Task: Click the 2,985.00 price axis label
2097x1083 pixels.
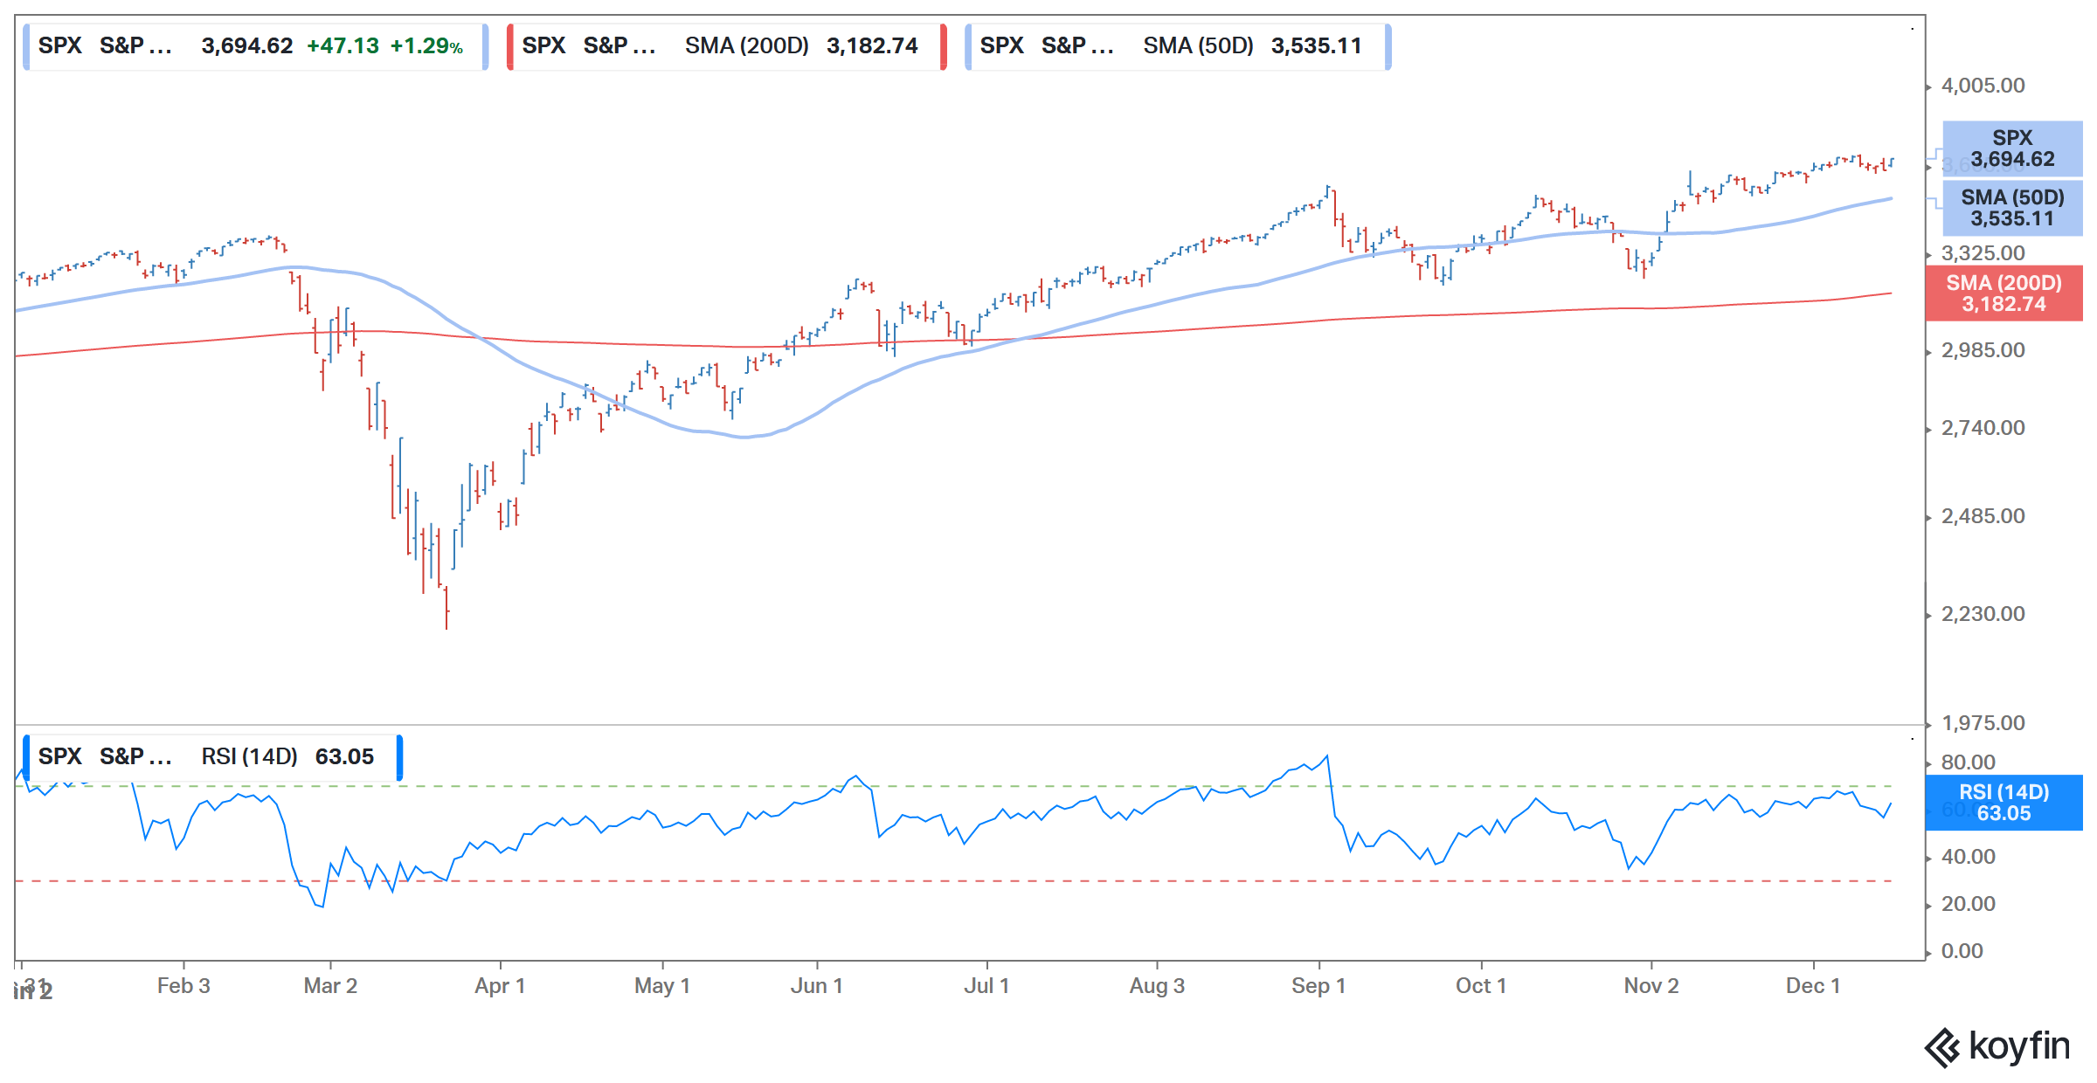Action: 1983,350
